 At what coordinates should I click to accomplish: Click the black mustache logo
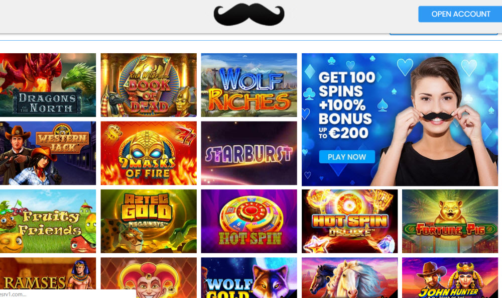pos(249,15)
